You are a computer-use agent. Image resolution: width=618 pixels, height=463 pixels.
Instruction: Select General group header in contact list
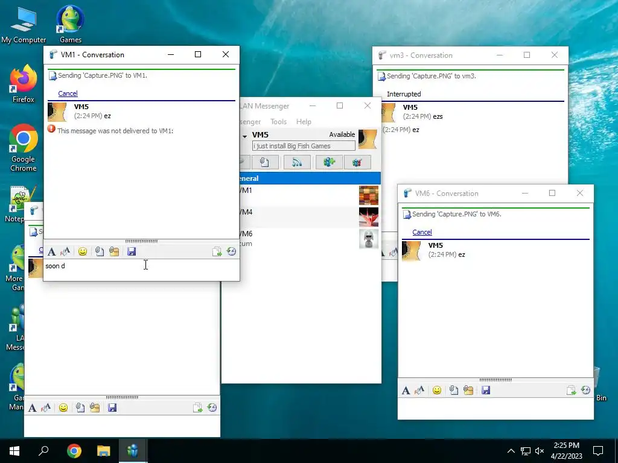(x=310, y=178)
